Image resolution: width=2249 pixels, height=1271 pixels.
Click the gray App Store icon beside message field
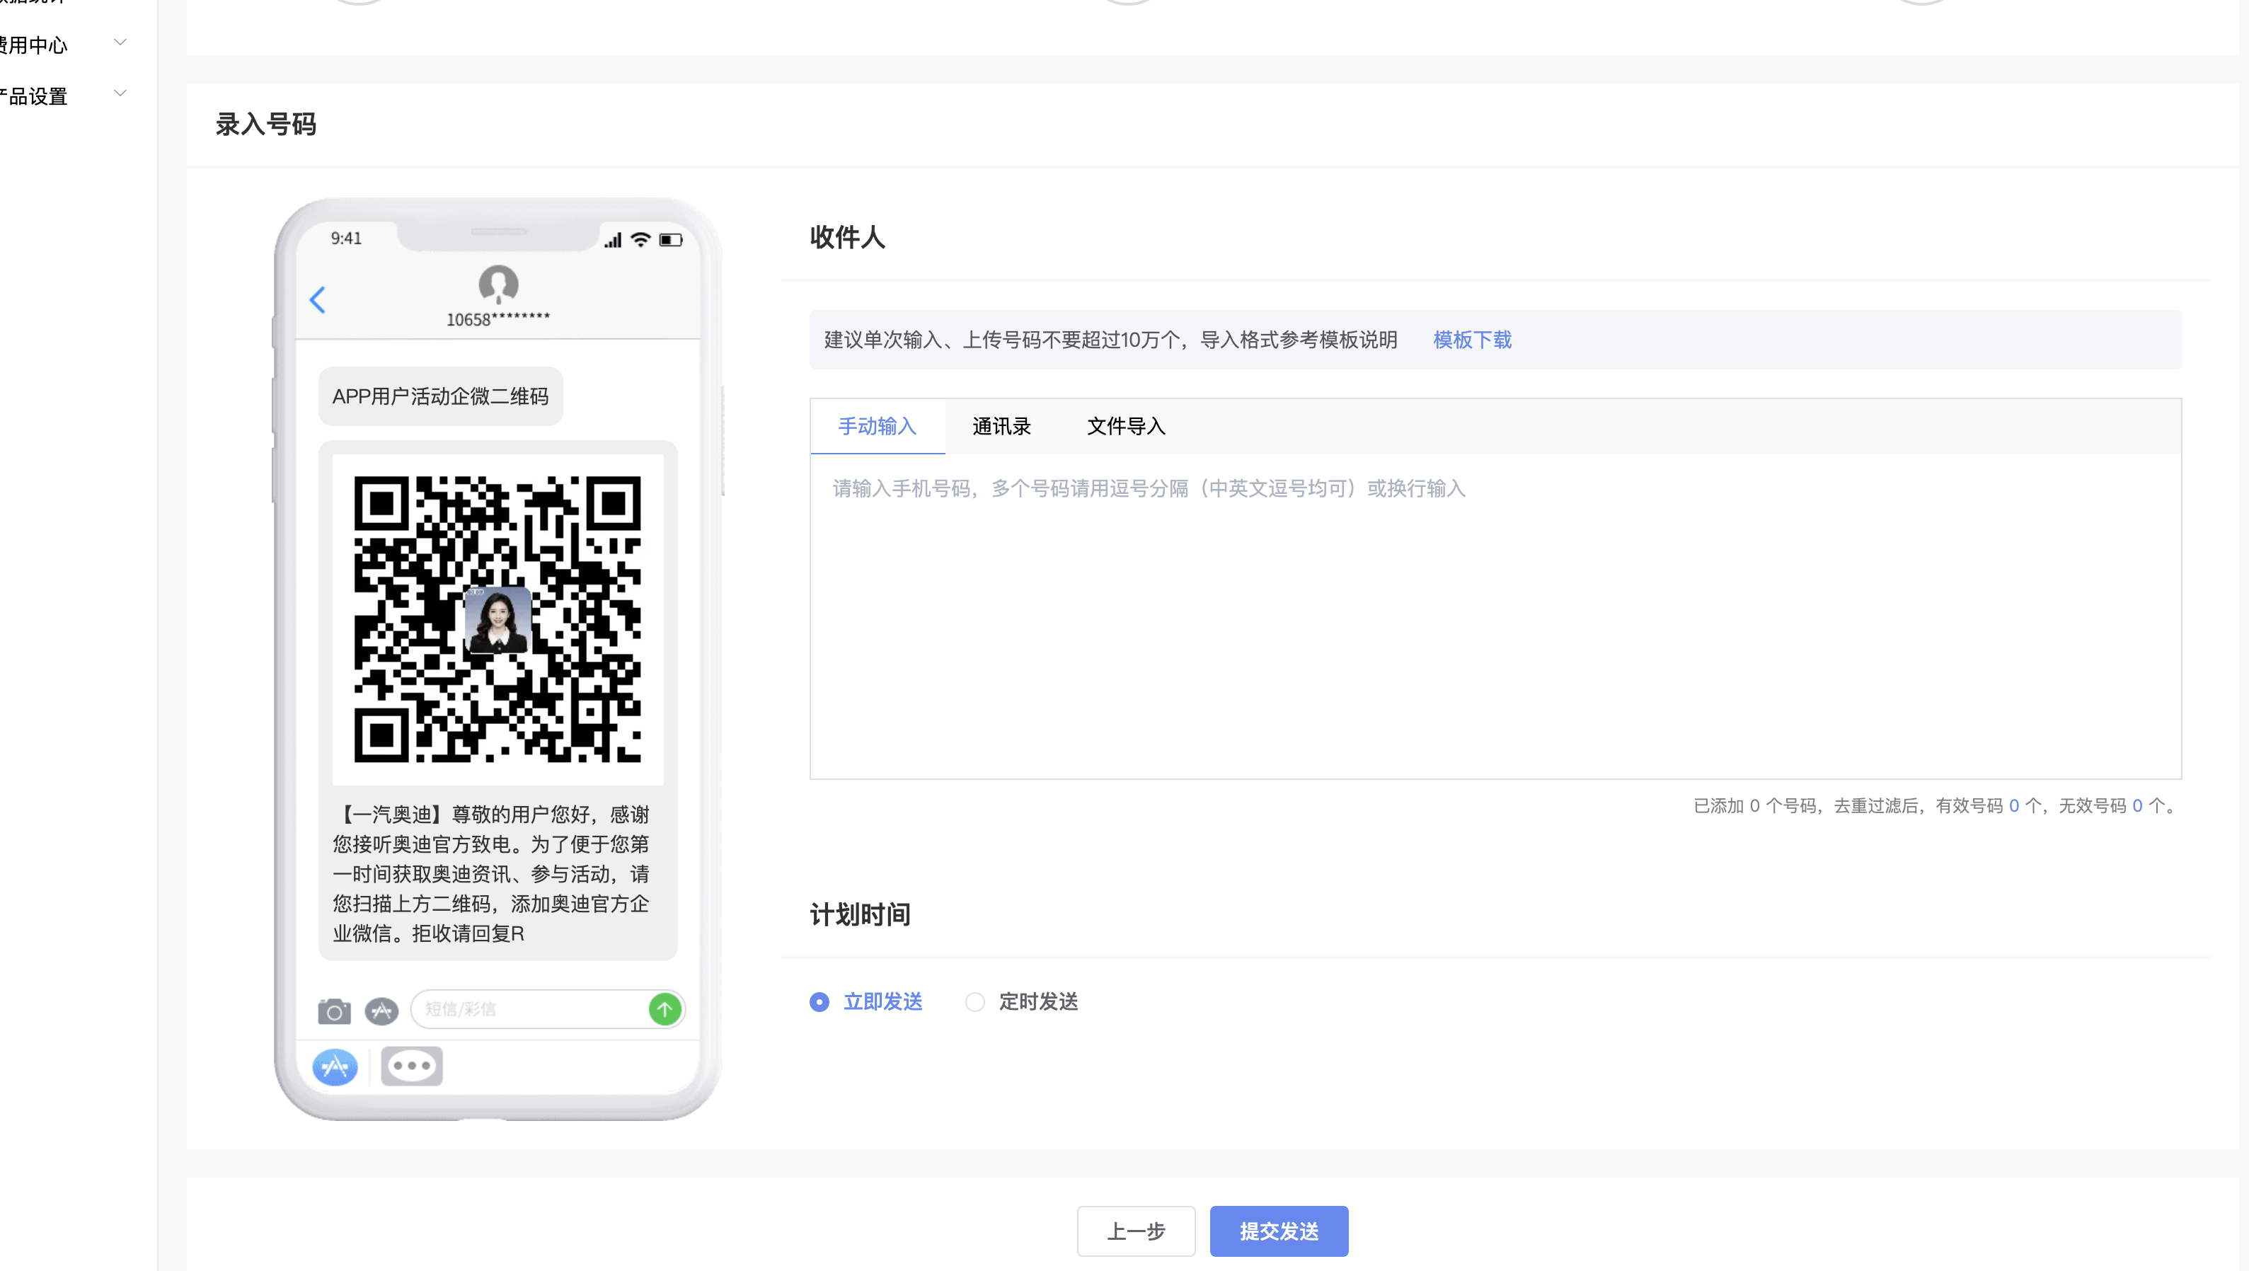click(x=381, y=1011)
